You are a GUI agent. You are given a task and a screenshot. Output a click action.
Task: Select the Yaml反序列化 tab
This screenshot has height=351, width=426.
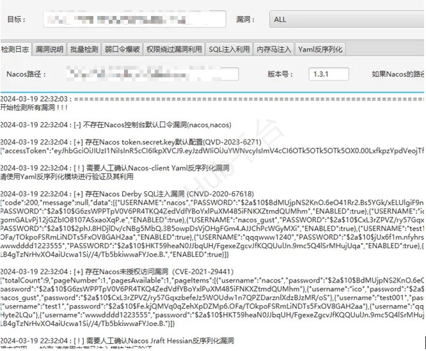pos(320,49)
